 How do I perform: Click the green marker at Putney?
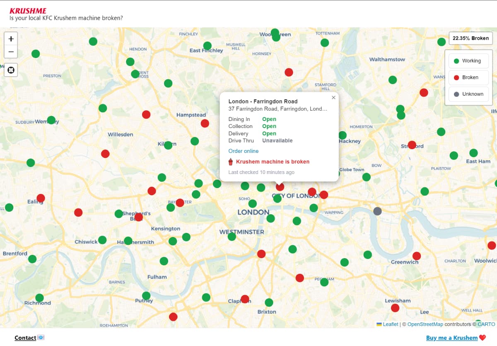tap(146, 296)
